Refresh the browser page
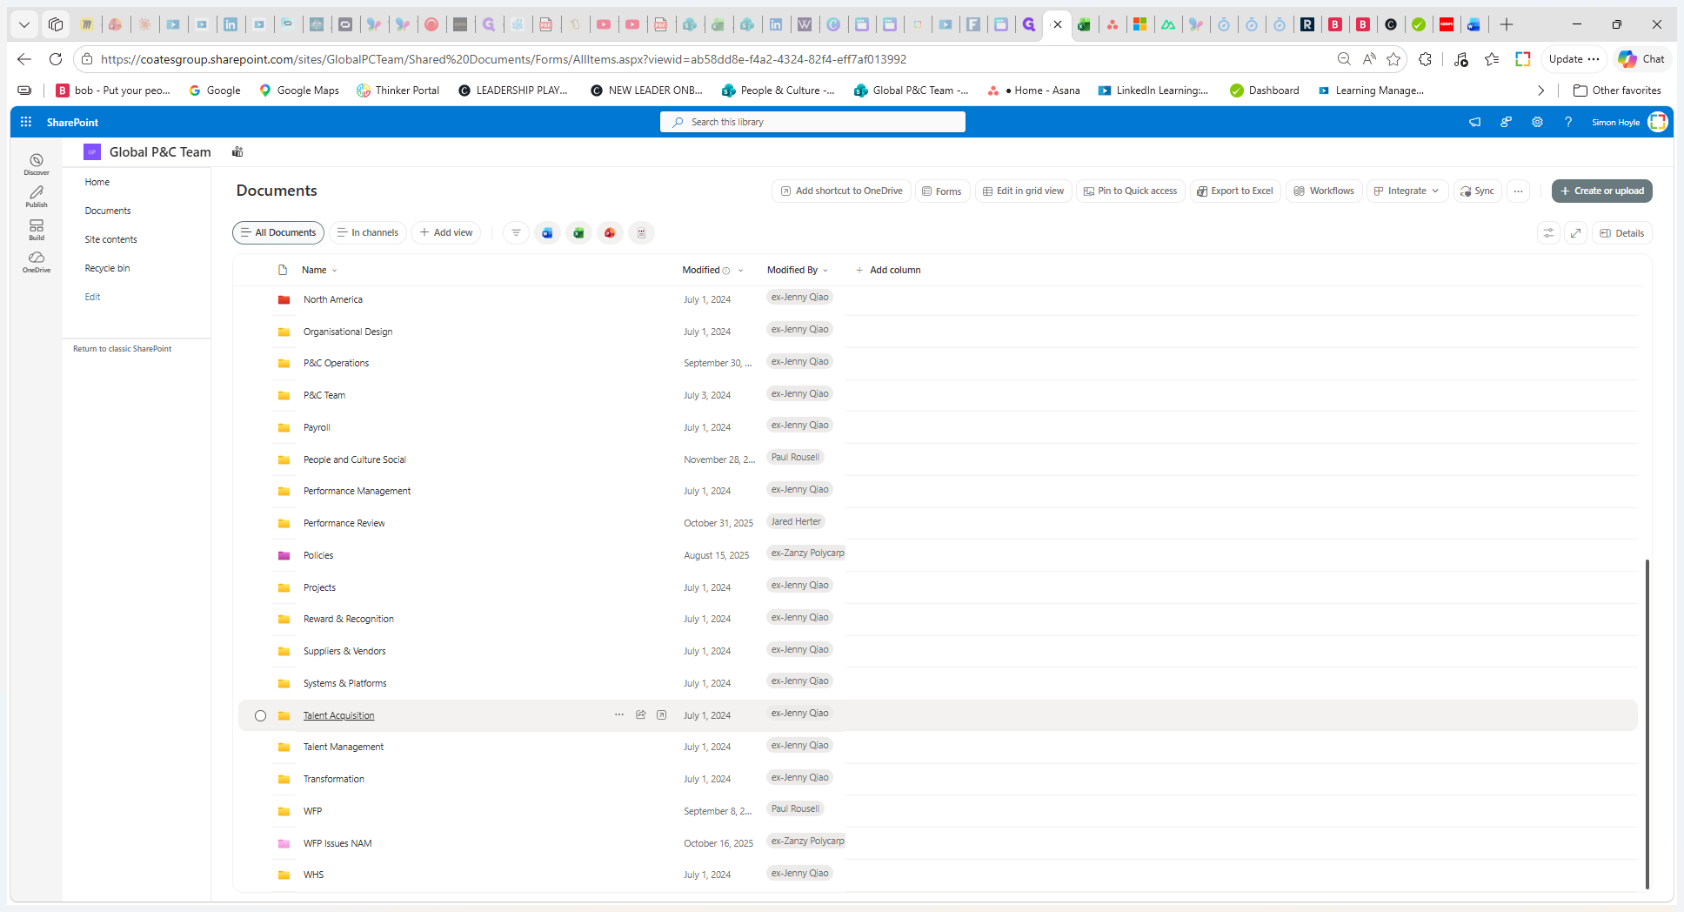 (x=56, y=59)
